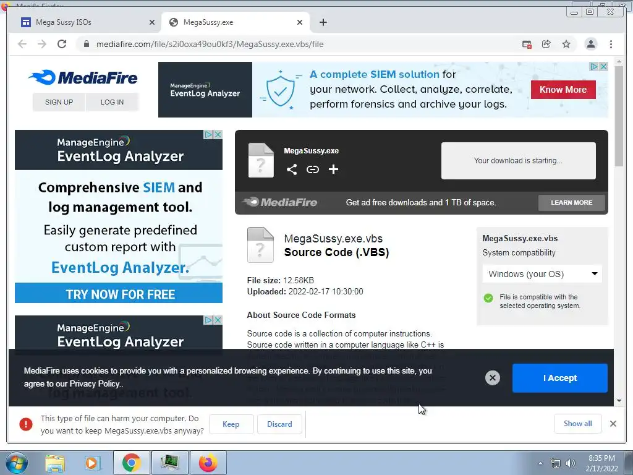Click Know More on the banner ad
The height and width of the screenshot is (475, 633).
(x=563, y=90)
